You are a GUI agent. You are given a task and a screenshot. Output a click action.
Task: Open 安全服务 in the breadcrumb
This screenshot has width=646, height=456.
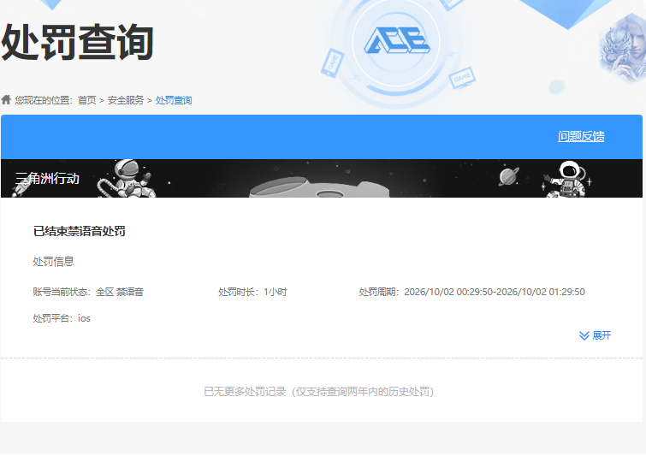click(x=126, y=100)
